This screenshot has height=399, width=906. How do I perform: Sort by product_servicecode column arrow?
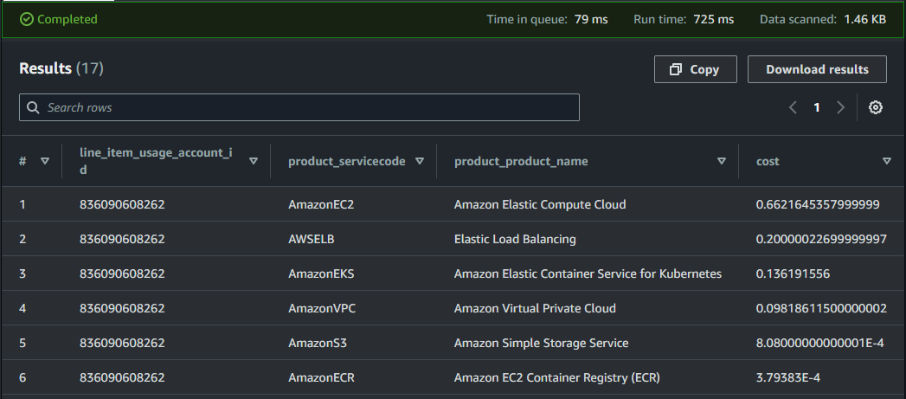(420, 161)
